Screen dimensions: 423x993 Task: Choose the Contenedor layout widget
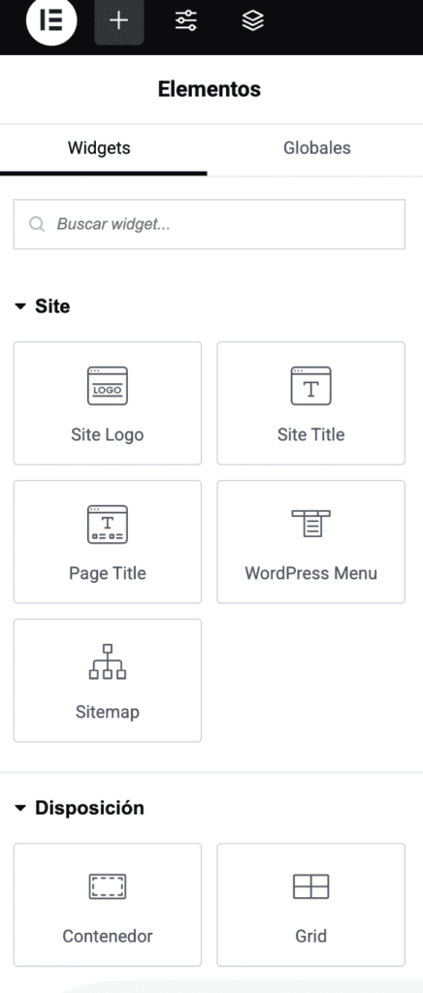108,905
